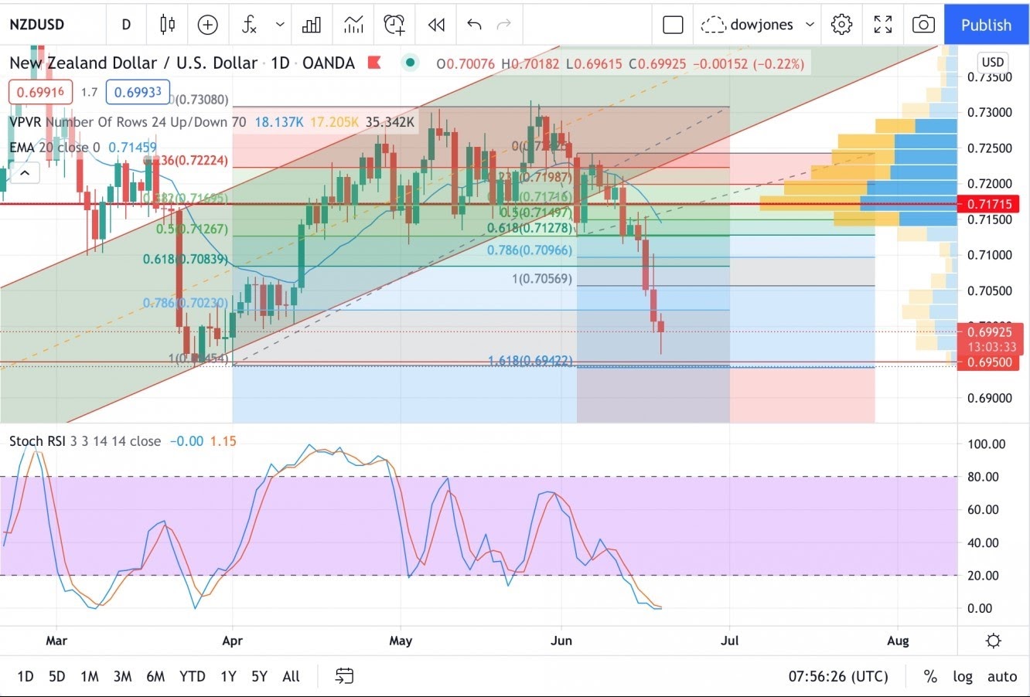
Task: Select the VPVR indicator legend label
Action: [128, 122]
